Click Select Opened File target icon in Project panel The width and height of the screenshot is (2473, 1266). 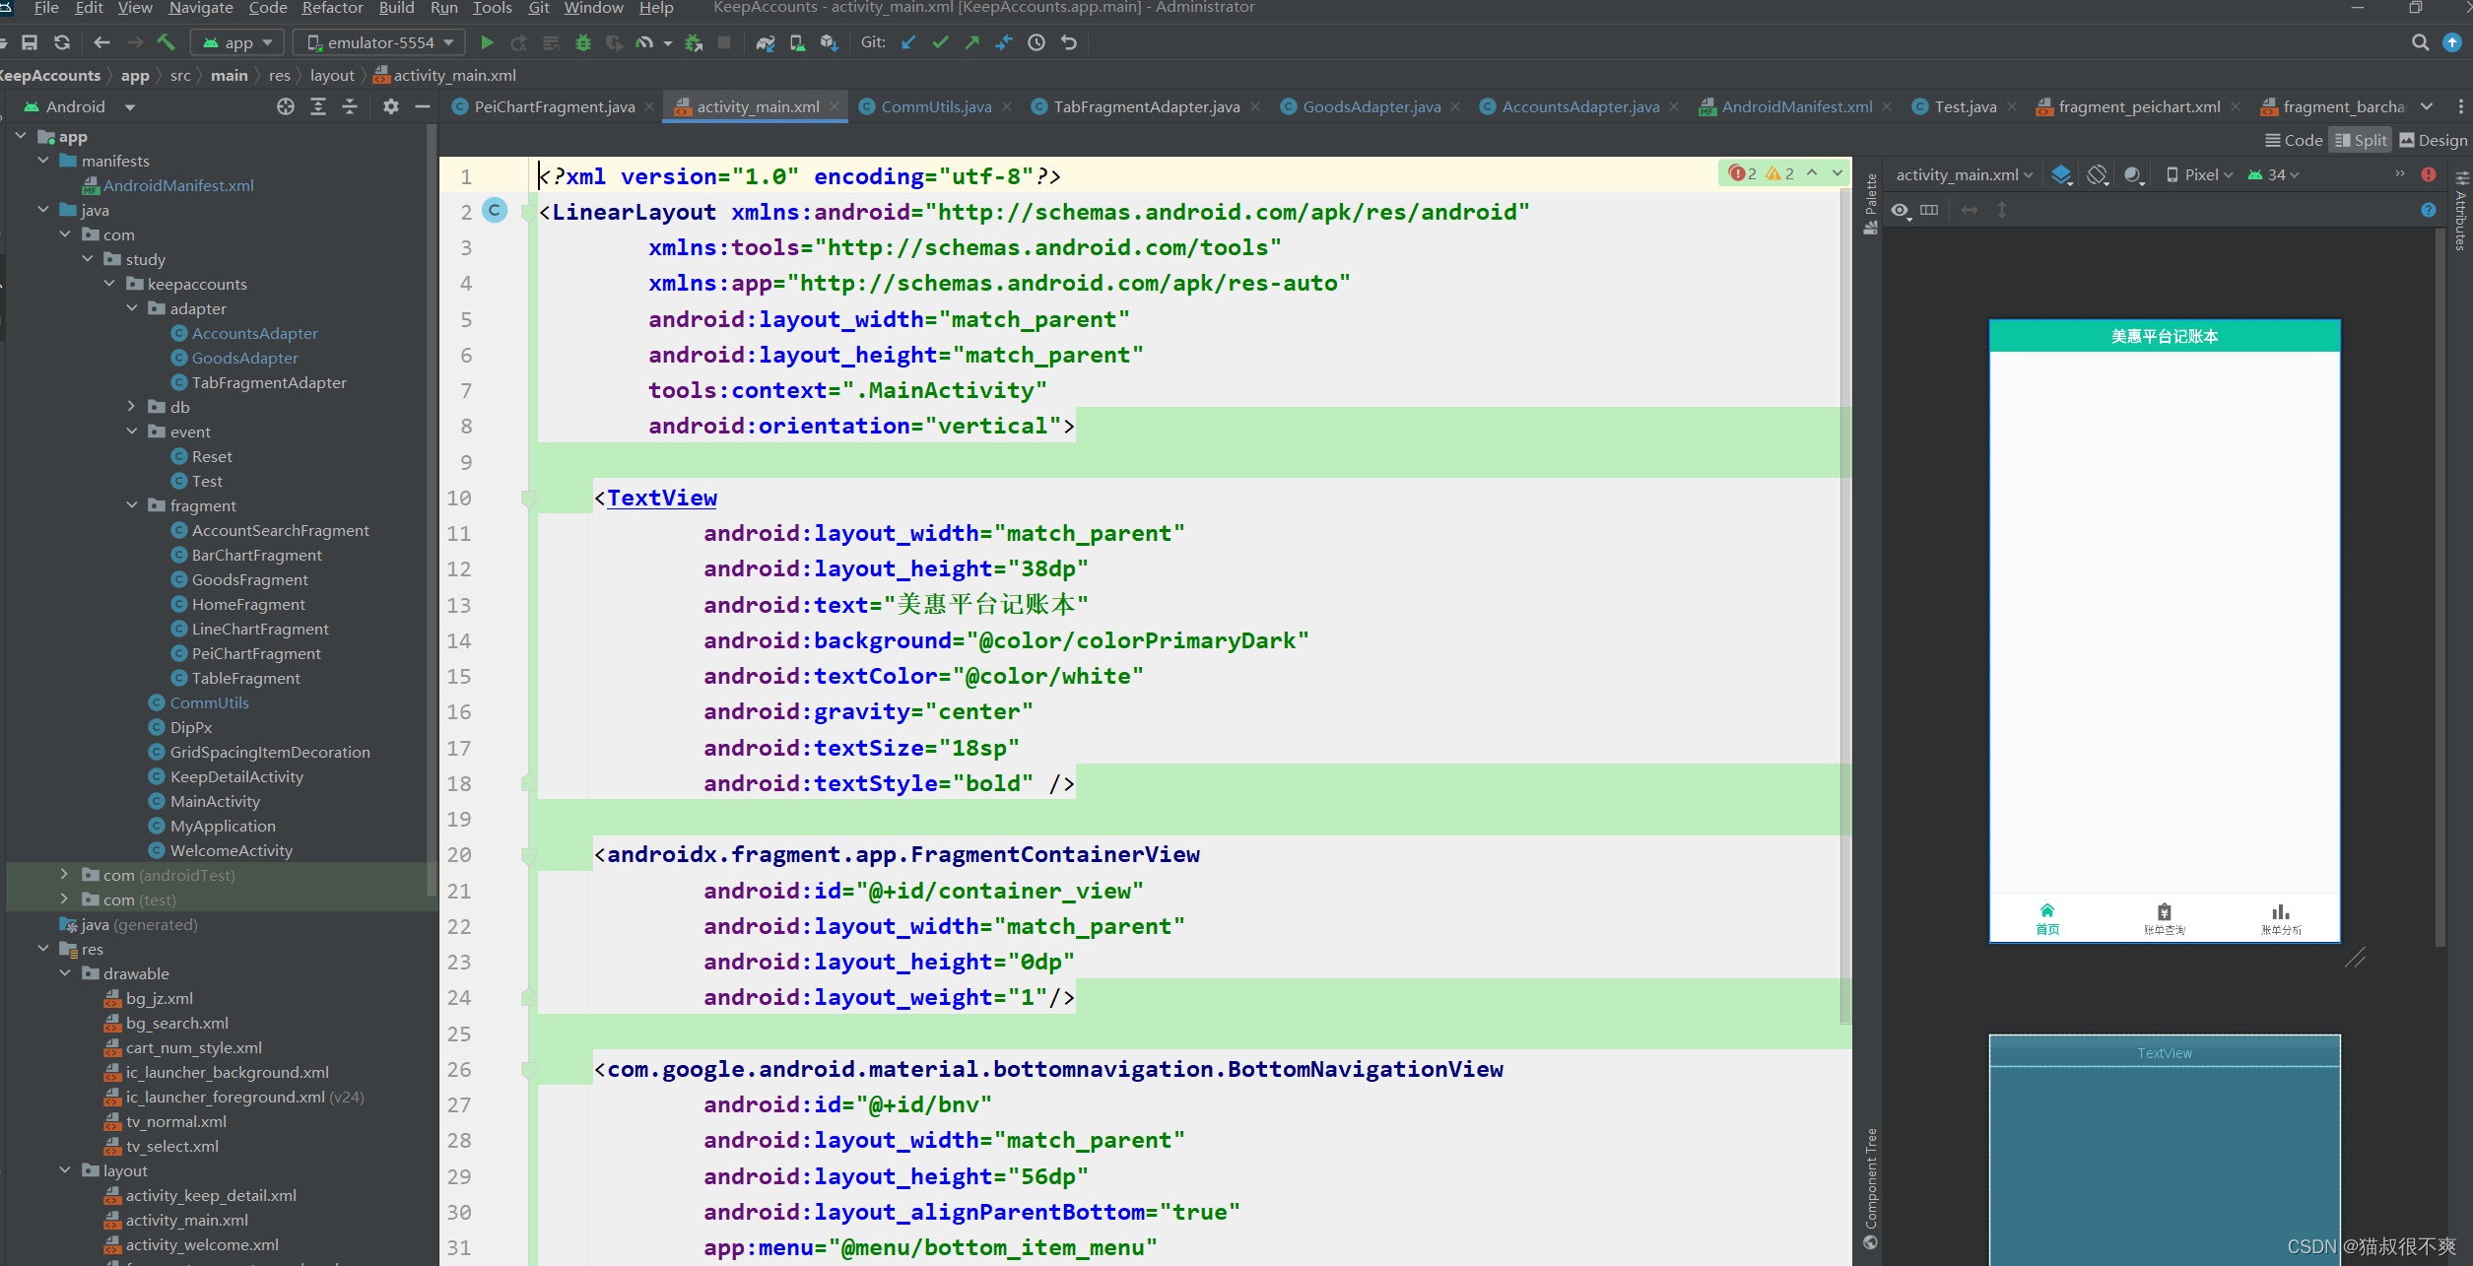[x=286, y=106]
